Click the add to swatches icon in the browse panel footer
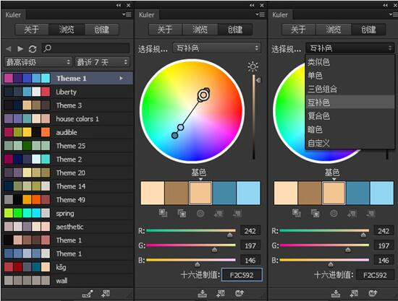 [106, 294]
